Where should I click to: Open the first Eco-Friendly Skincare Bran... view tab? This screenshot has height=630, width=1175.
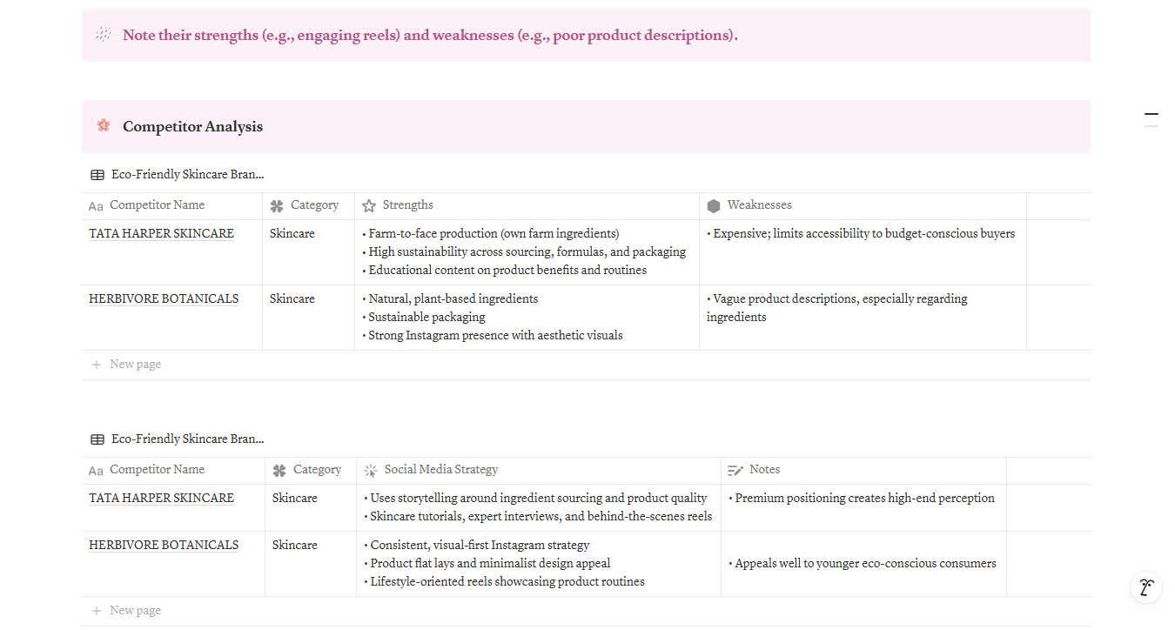(178, 175)
